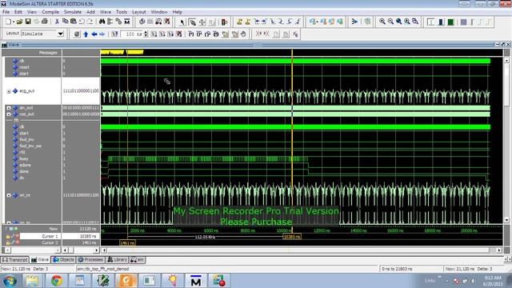
Task: Select the fwd_inv_we signal row
Action: [30, 146]
